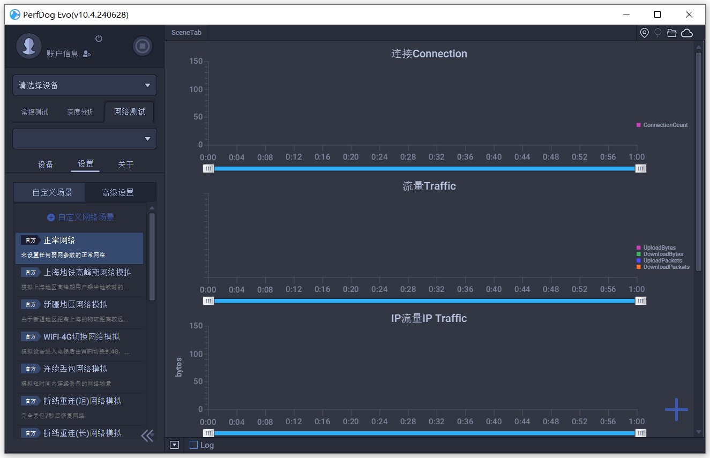This screenshot has height=458, width=710.
Task: Select the 正常网络 scenario
Action: (x=79, y=248)
